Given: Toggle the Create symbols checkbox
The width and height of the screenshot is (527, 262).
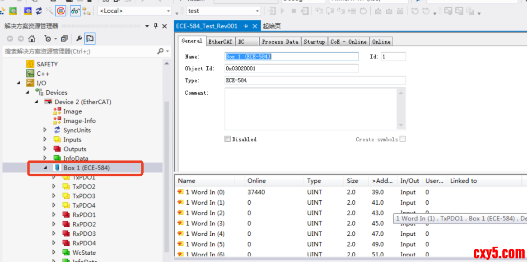Looking at the screenshot, I should pos(402,139).
